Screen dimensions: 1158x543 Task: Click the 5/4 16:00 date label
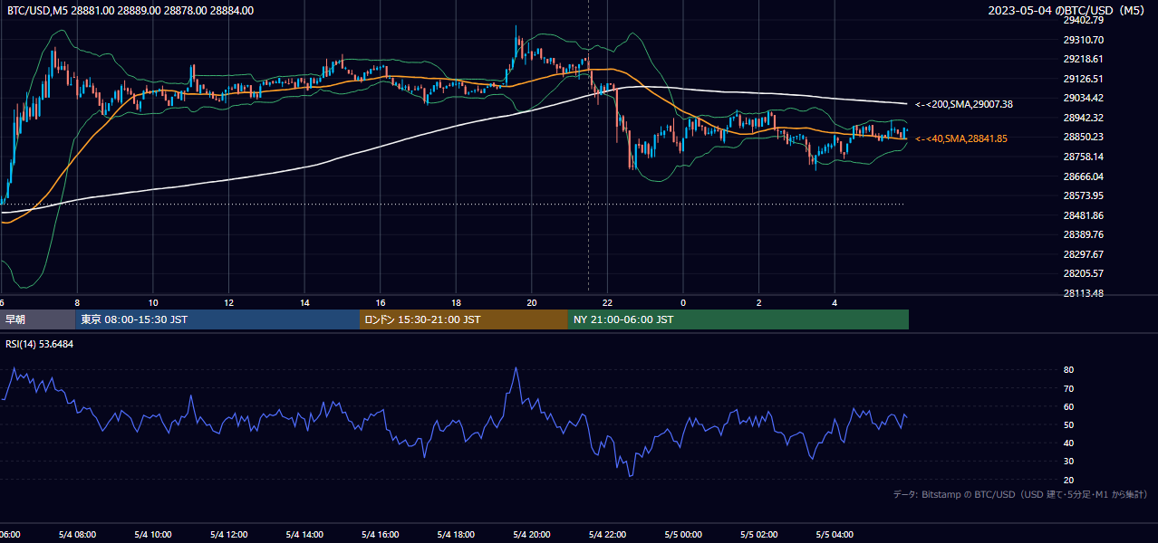tap(381, 535)
